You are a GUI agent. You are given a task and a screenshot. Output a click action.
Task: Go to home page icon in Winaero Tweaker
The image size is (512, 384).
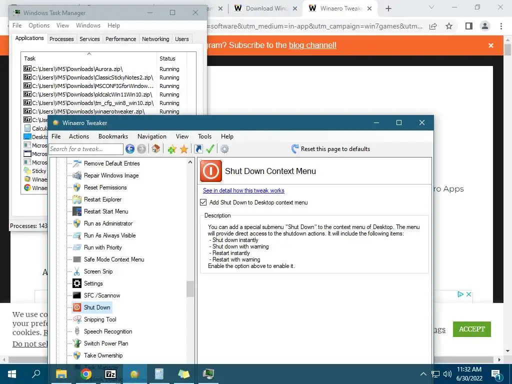(x=156, y=149)
